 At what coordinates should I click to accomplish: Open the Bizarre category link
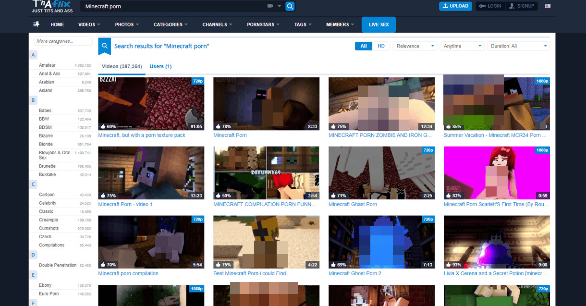pyautogui.click(x=46, y=136)
